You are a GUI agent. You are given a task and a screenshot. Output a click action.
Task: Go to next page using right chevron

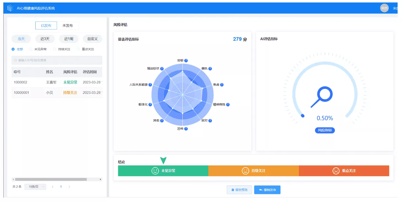click(69, 187)
